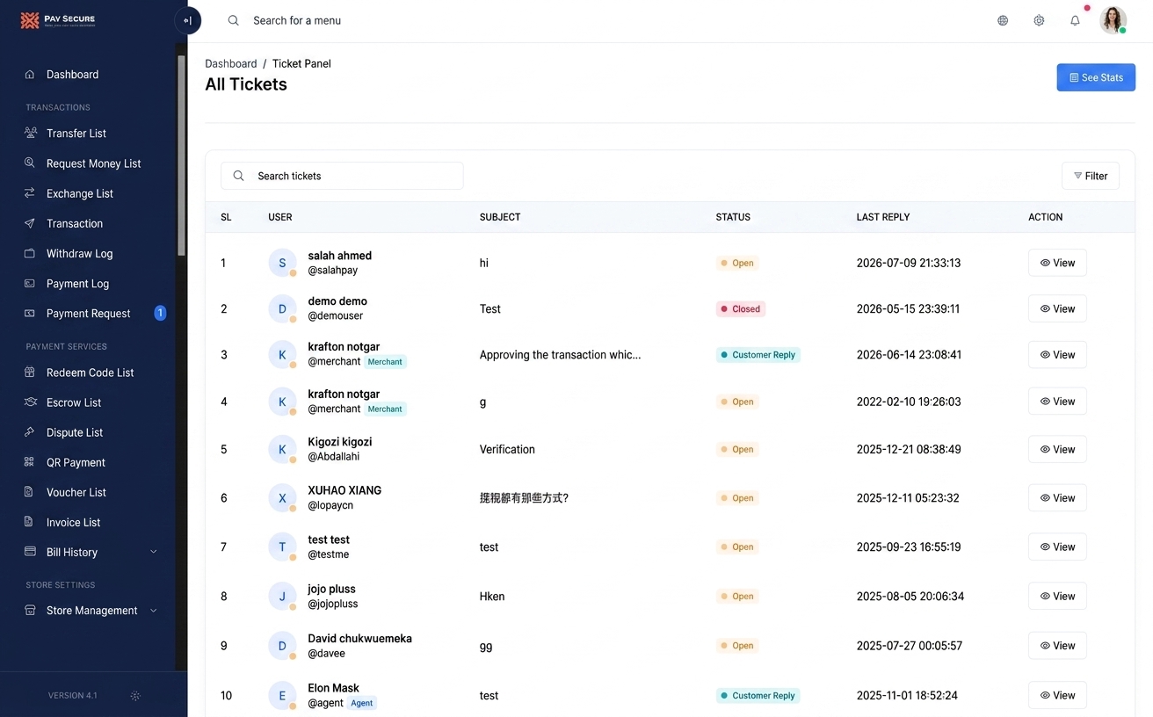Click the sidebar vertical scrollbar
The image size is (1153, 717).
[x=181, y=156]
